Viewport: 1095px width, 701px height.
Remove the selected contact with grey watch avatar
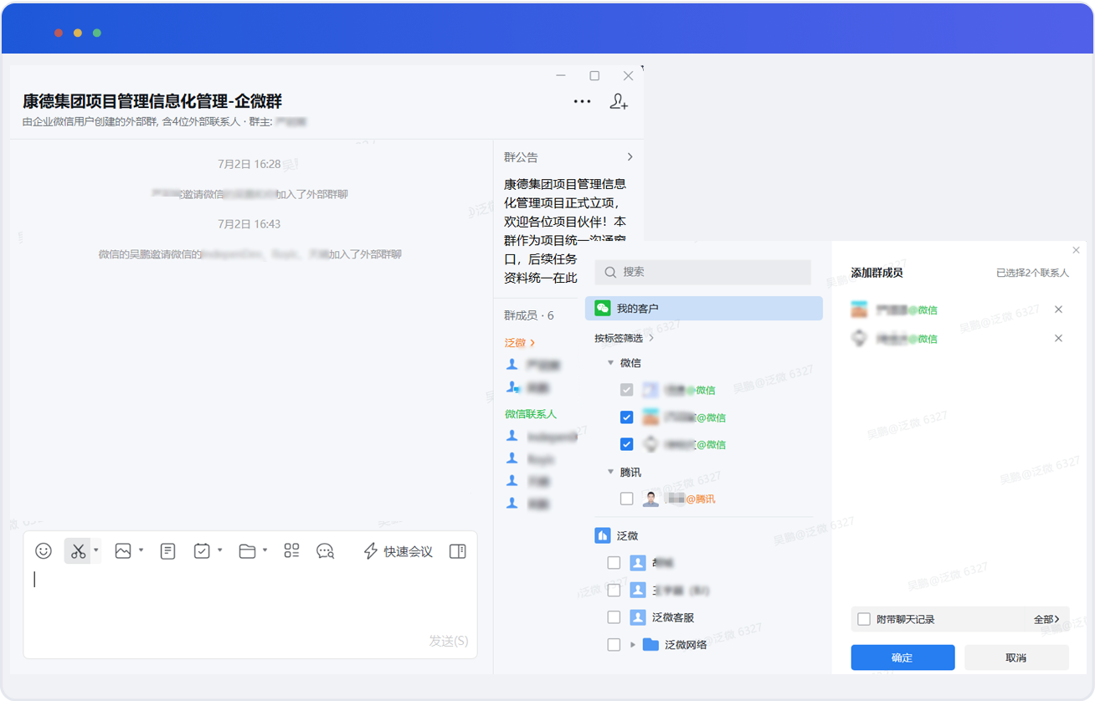point(1058,339)
